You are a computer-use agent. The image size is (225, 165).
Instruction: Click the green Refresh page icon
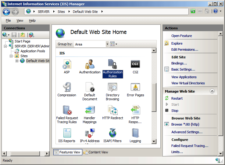(x=193, y=11)
